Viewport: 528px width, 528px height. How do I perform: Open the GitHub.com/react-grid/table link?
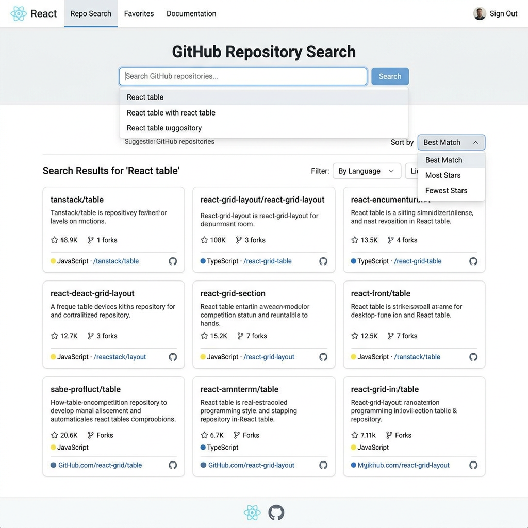point(100,465)
